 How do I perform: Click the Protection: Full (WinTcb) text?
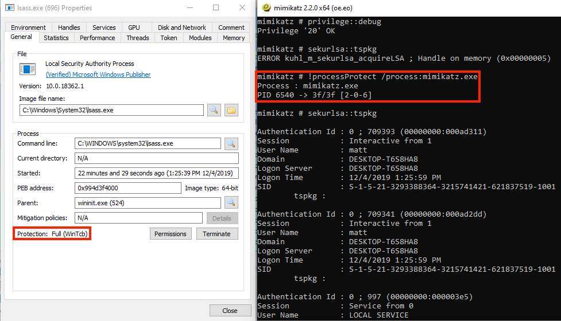[52, 234]
